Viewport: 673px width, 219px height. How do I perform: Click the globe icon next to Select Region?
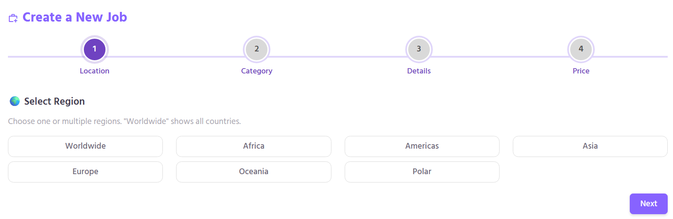(x=15, y=102)
